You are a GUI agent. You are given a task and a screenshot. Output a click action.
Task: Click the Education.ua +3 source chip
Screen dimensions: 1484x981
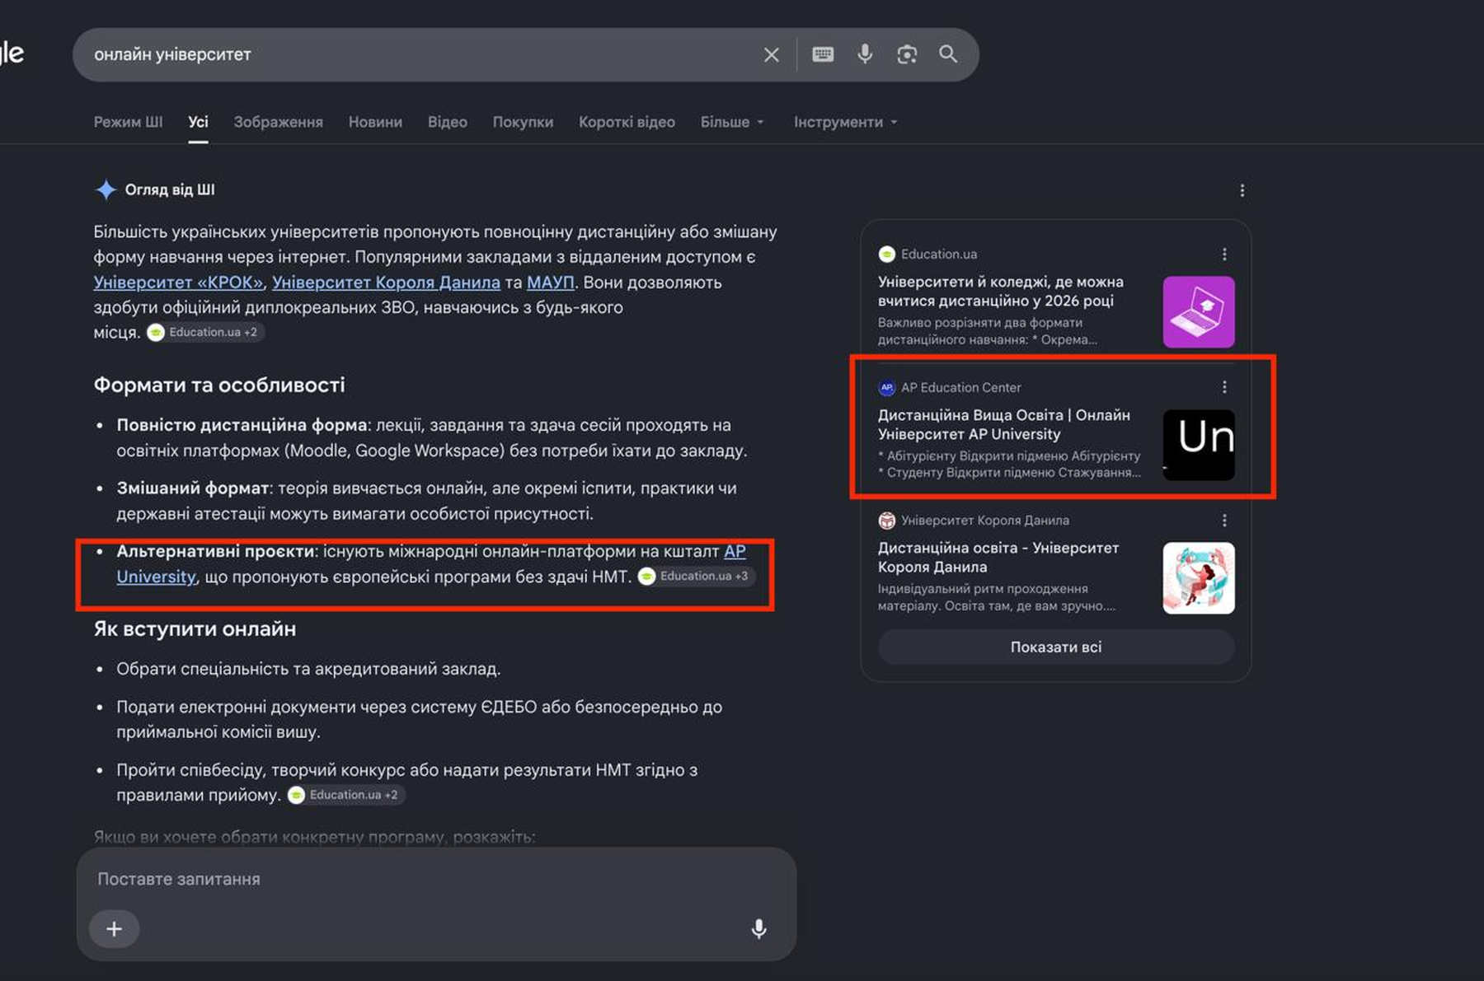[696, 576]
